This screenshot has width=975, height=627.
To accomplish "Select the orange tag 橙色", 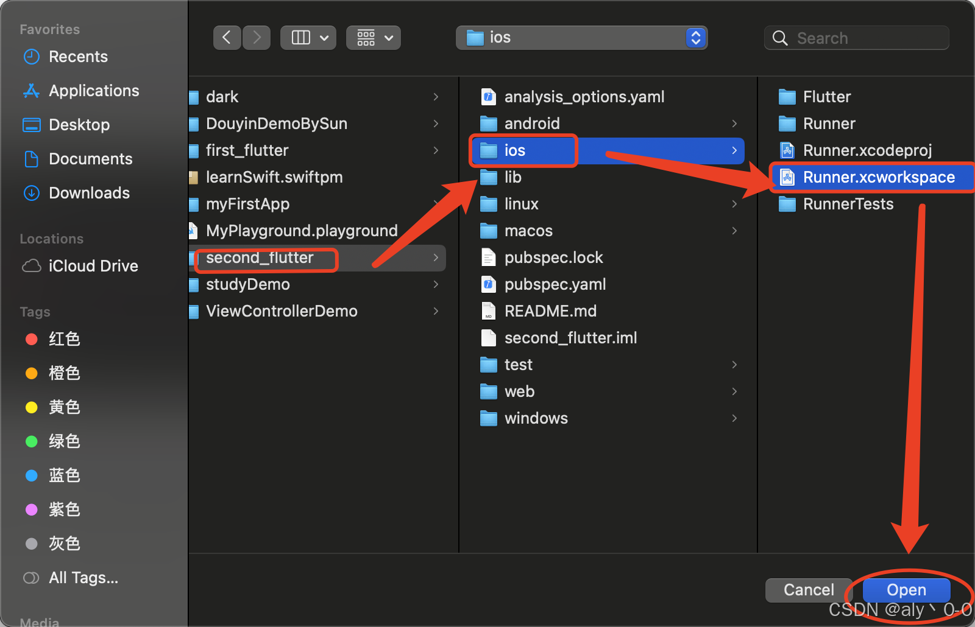I will click(x=64, y=373).
